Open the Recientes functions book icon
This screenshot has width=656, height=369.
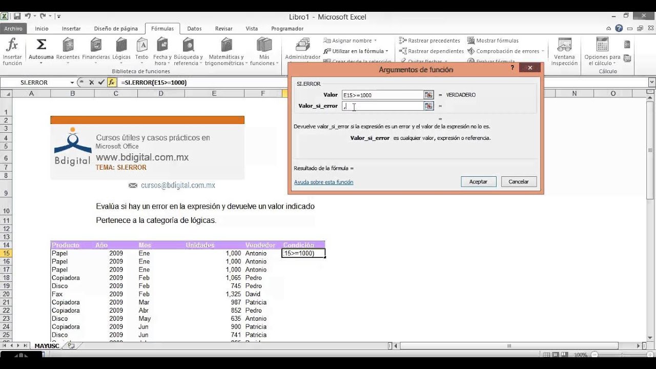point(68,45)
